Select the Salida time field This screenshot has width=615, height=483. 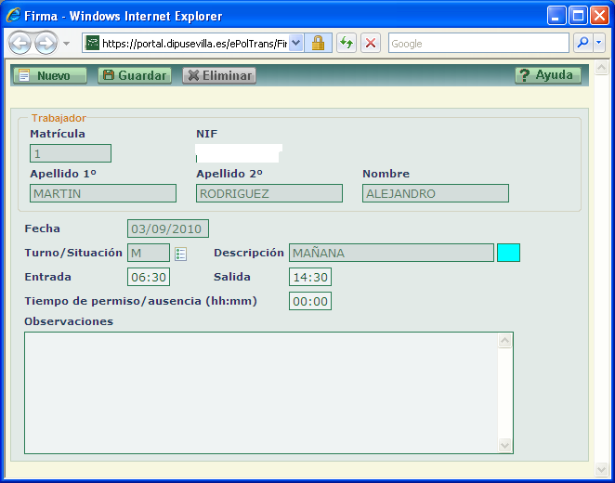[x=309, y=277]
